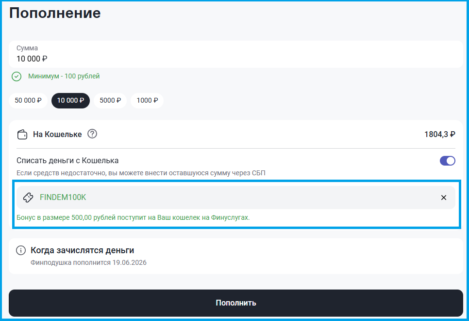The height and width of the screenshot is (321, 469).
Task: Click the wallet icon next to На Кошельке
Action: (x=22, y=135)
